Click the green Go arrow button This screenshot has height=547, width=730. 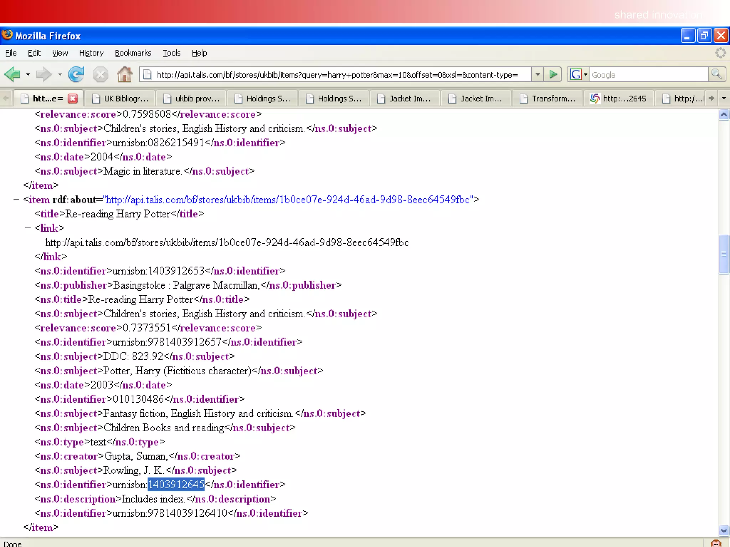pyautogui.click(x=553, y=74)
